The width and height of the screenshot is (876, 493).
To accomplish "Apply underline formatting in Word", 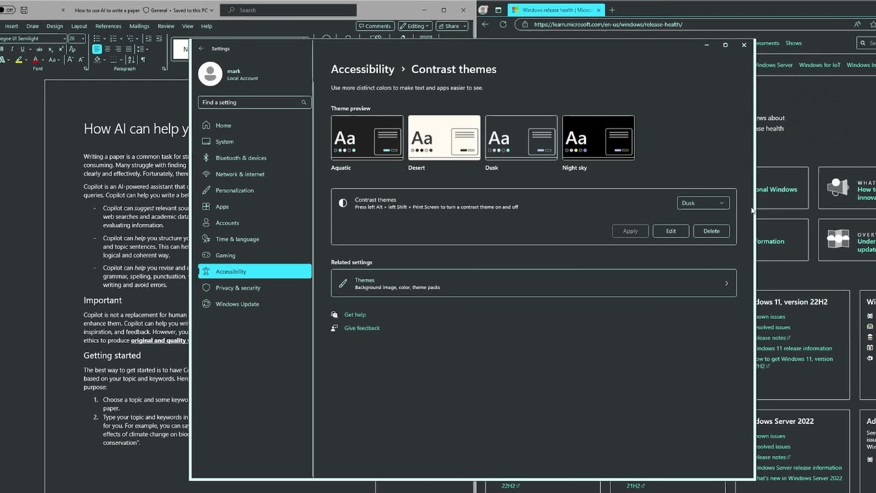I will point(23,49).
